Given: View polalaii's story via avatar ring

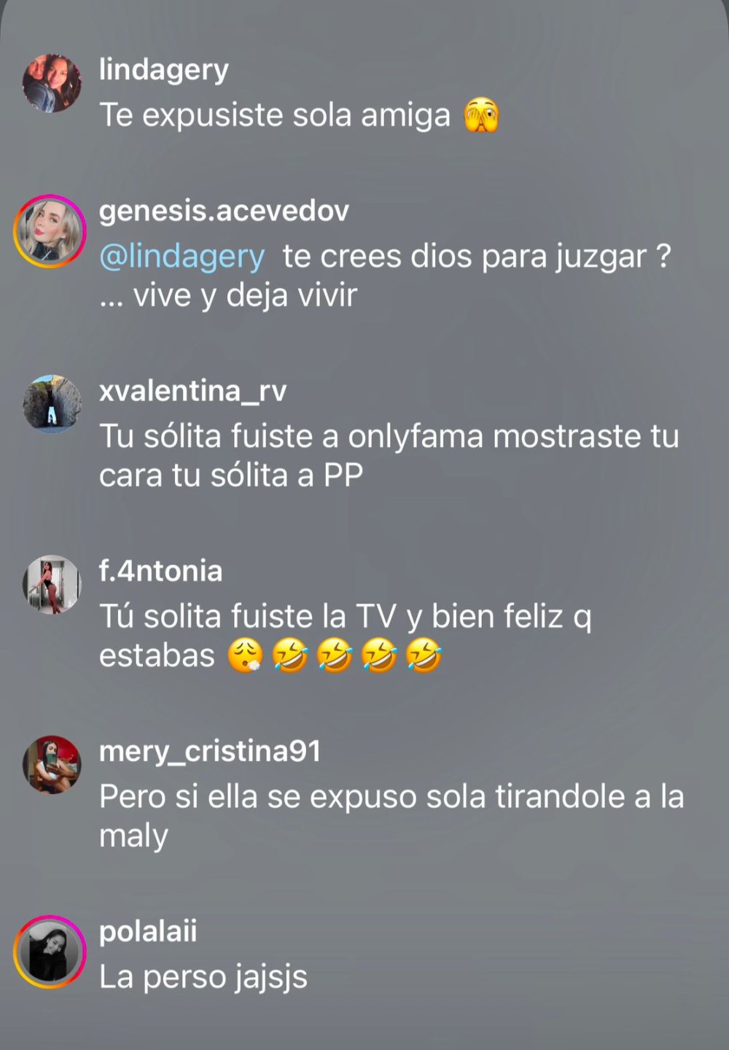Looking at the screenshot, I should (x=50, y=952).
